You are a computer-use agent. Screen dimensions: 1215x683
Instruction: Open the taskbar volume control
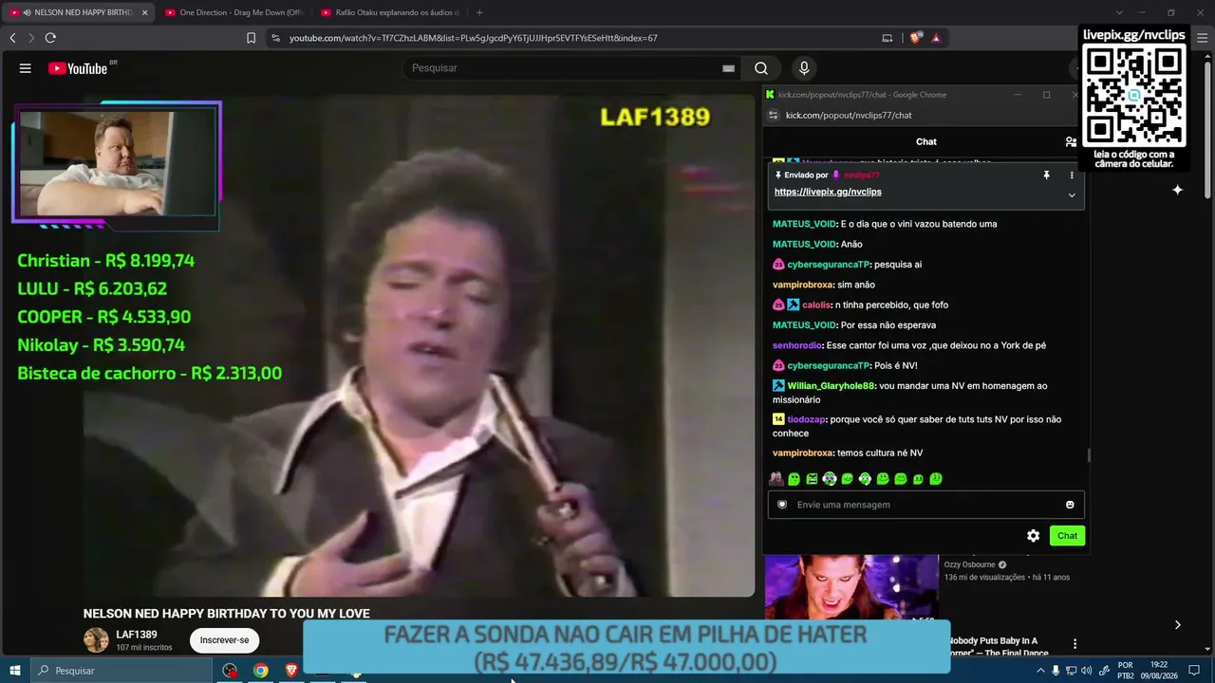click(1086, 671)
